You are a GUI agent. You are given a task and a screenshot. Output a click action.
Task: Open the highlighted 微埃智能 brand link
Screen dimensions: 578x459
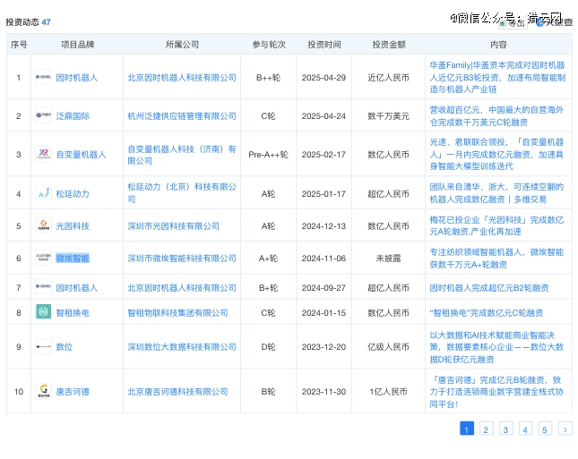pos(73,258)
